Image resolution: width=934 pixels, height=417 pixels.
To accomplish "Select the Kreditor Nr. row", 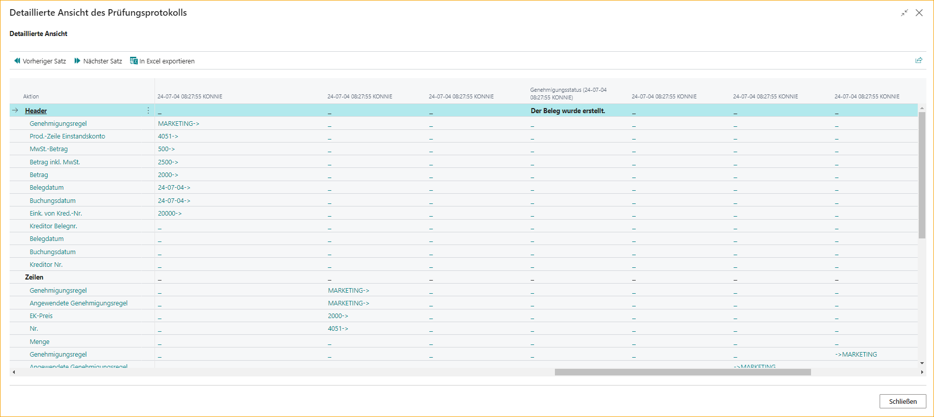I will point(463,264).
